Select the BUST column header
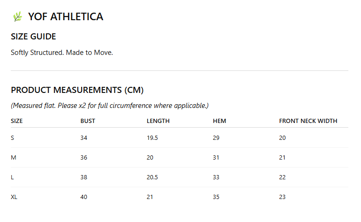Screen dimensions: 361x222 (x=88, y=121)
